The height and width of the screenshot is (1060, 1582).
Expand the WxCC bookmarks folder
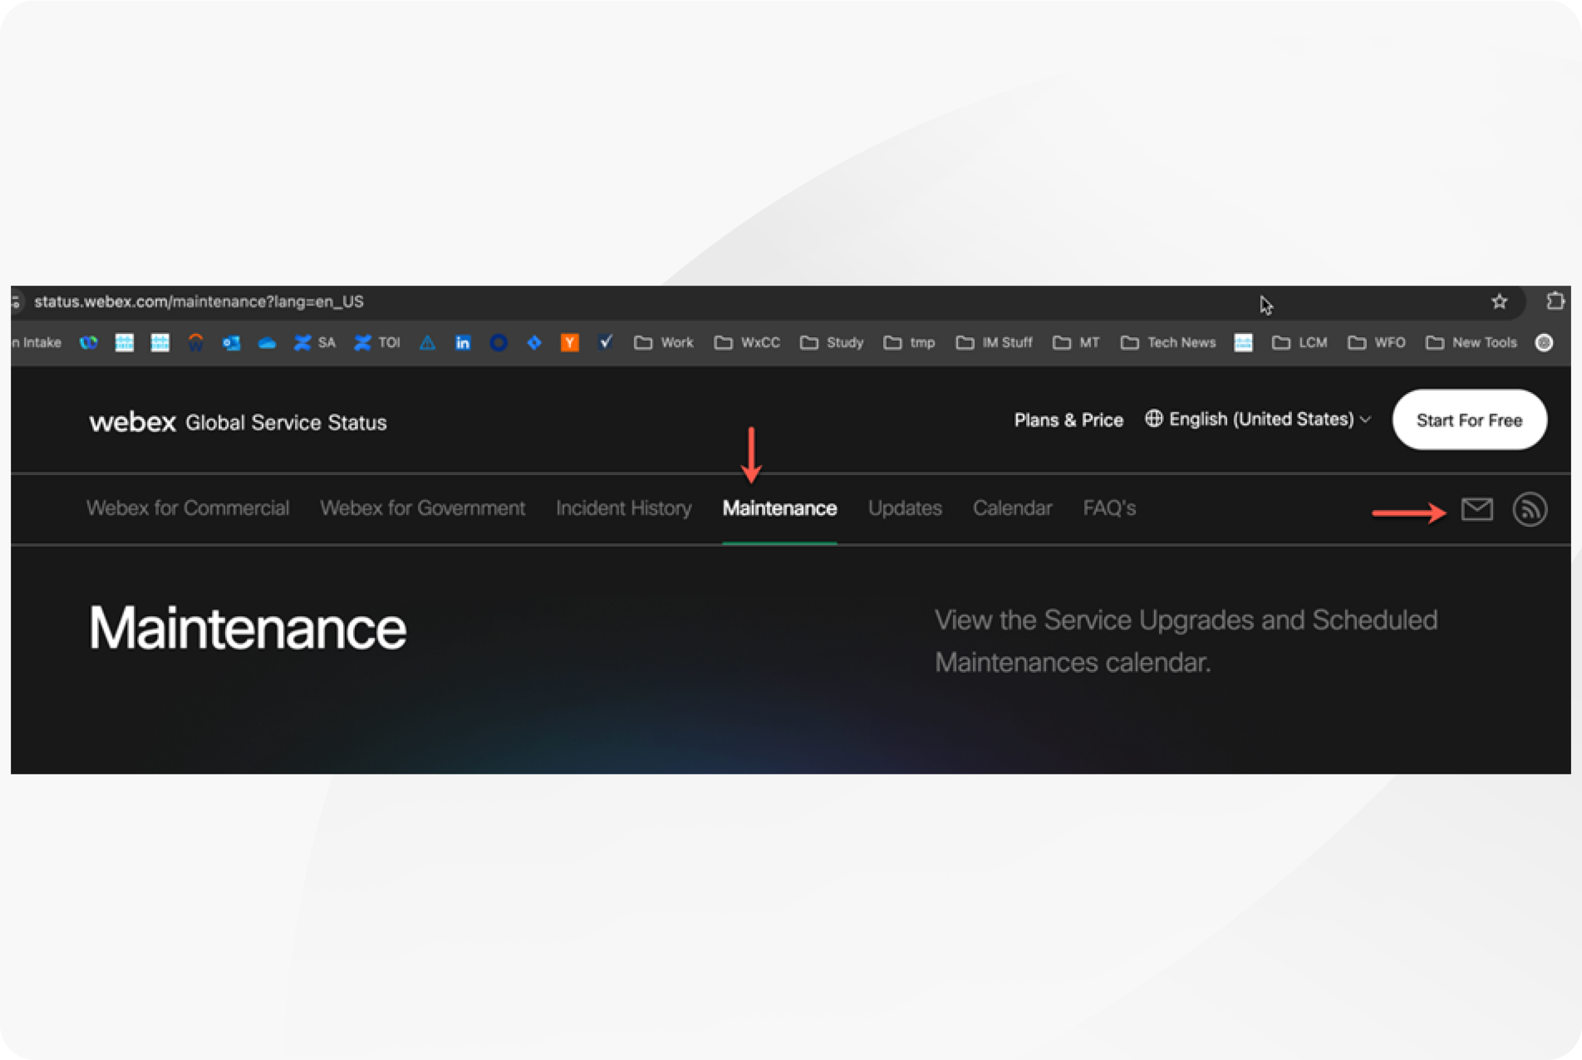(747, 343)
